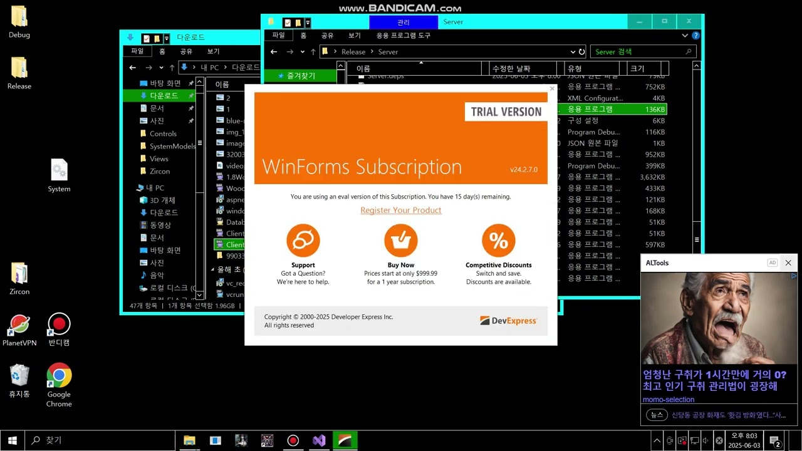Close the DevExpress trial dialog
The image size is (802, 451).
(x=552, y=89)
